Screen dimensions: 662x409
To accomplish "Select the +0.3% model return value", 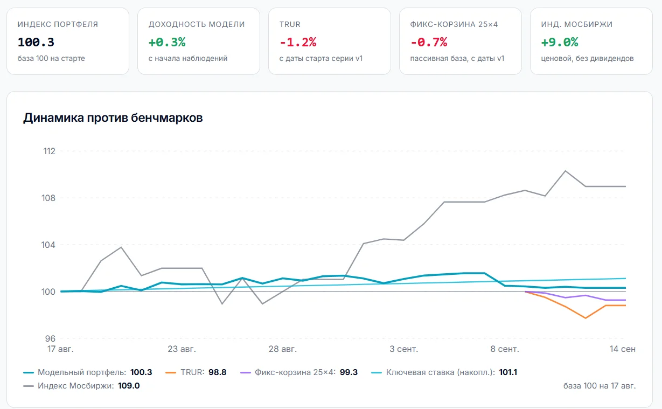I will click(167, 42).
